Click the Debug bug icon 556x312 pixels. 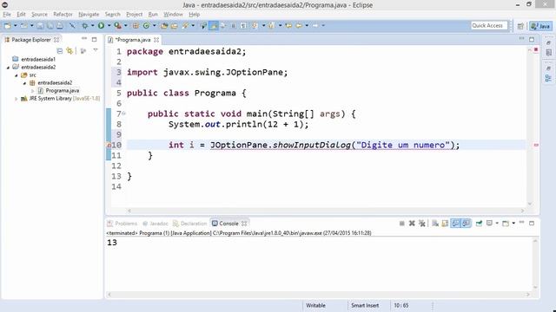point(85,25)
